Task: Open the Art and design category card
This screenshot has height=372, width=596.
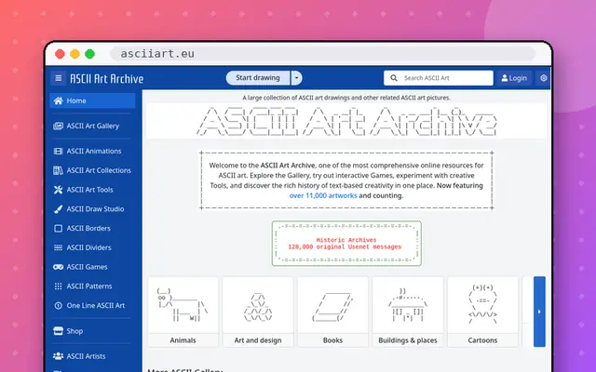Action: pos(258,312)
